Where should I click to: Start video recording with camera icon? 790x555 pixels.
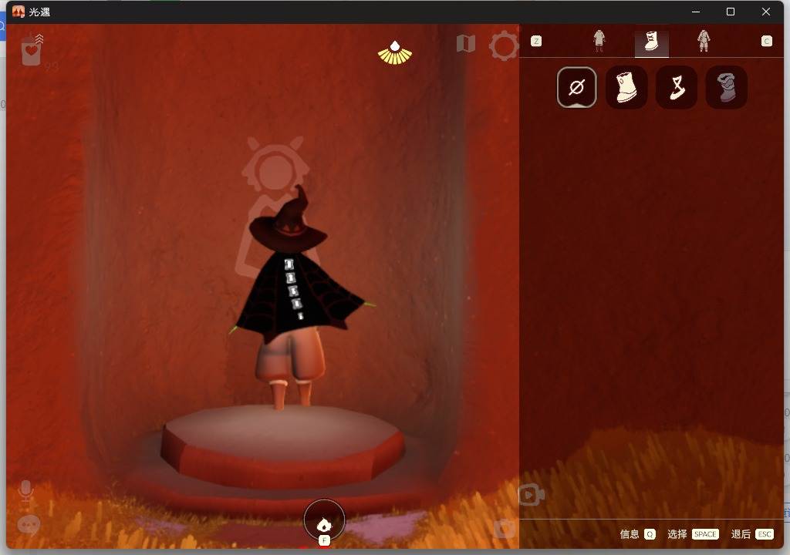[x=531, y=495]
